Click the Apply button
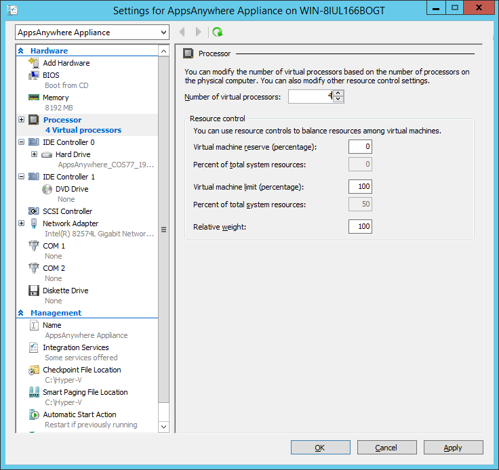This screenshot has height=470, width=499. (453, 448)
